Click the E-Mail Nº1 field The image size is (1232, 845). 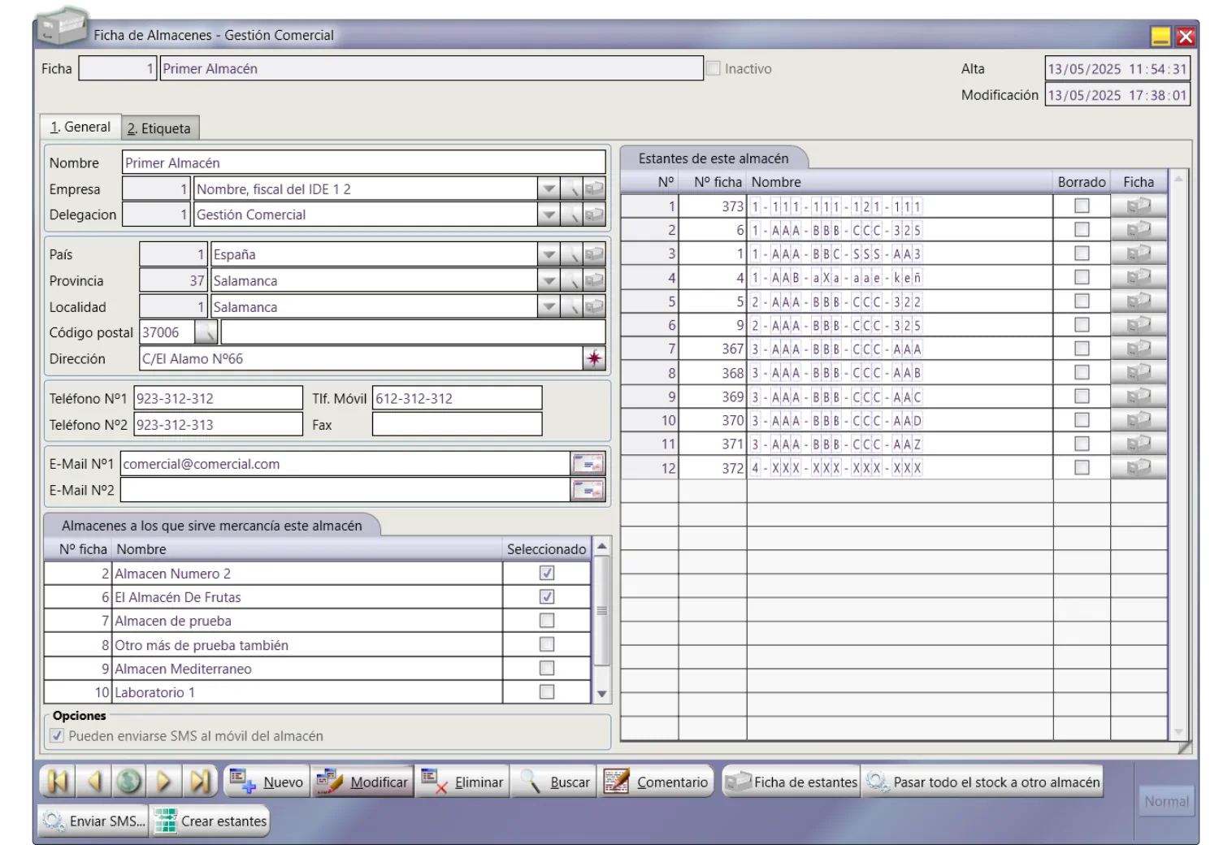345,464
